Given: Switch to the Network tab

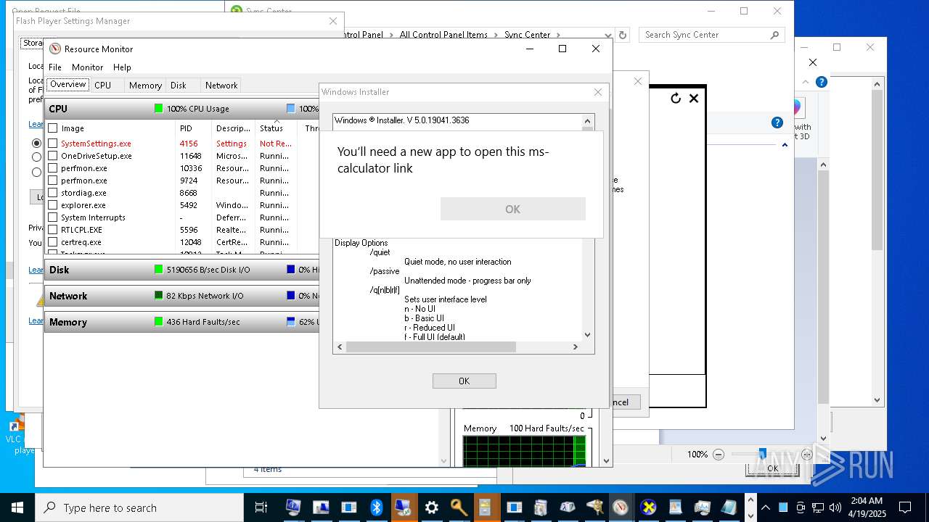Looking at the screenshot, I should point(221,85).
